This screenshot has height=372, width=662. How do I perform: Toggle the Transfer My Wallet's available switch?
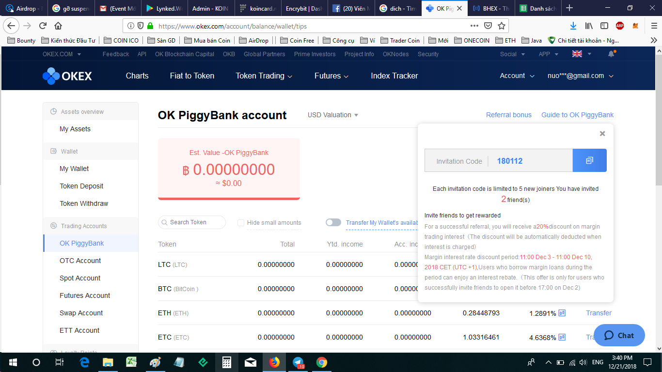coord(333,222)
